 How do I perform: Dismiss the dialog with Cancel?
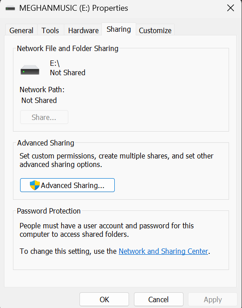pos(159,299)
